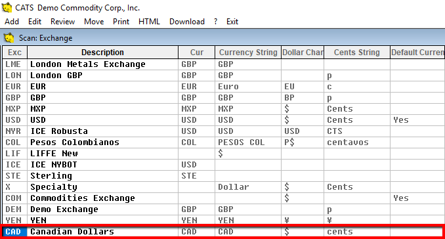Click the cat icon beside Scan: Exchange

click(x=9, y=37)
